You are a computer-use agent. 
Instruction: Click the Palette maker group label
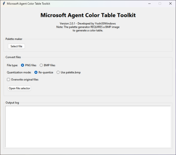point(14,39)
